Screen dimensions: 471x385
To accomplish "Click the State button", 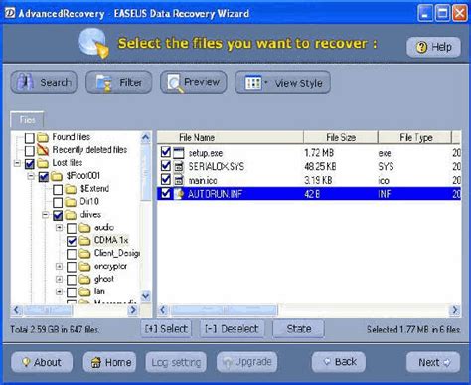I will (x=298, y=329).
